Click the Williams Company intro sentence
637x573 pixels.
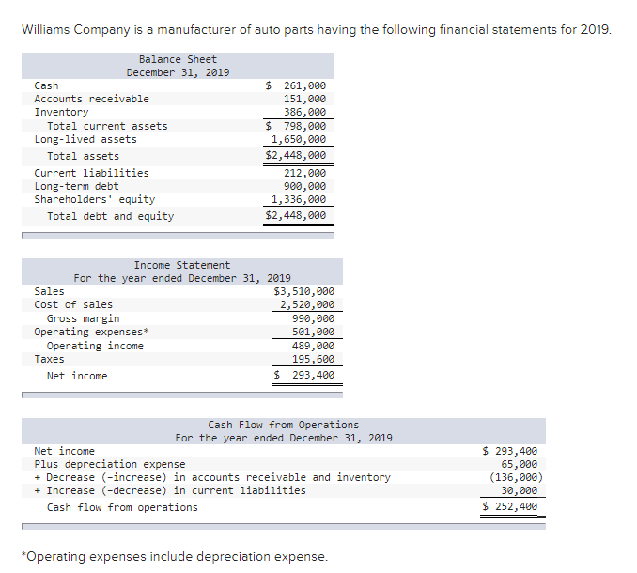[x=317, y=30]
